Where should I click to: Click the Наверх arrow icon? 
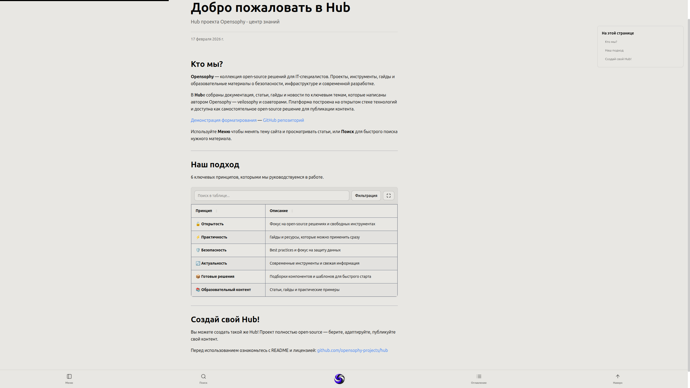point(617,376)
